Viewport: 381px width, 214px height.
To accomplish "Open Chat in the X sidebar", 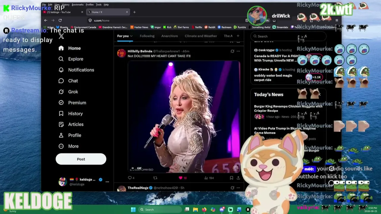I will pyautogui.click(x=68, y=81).
